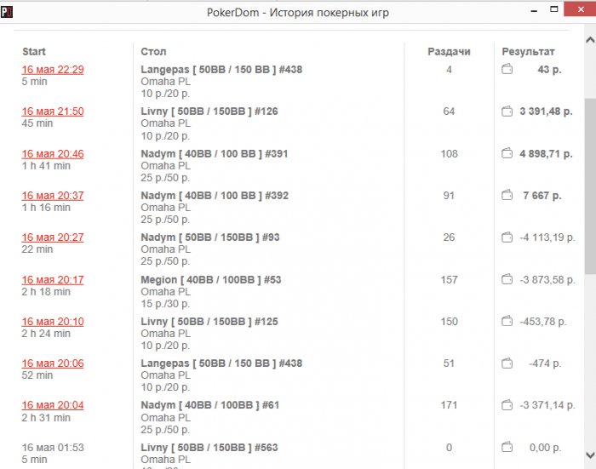
Task: Select table name Nadym [ 40BB / 100 BB ] #392
Action: point(215,196)
